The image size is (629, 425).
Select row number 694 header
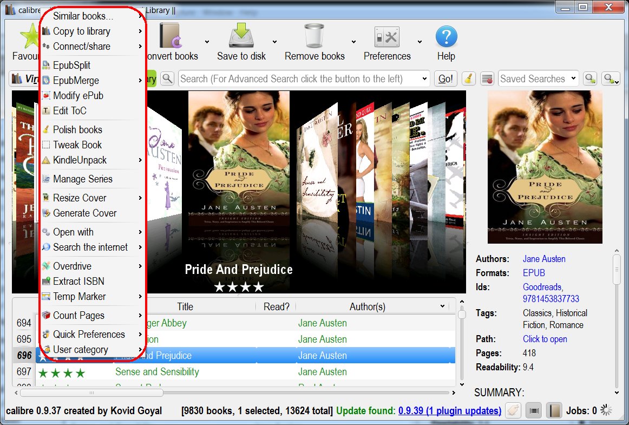coord(24,323)
